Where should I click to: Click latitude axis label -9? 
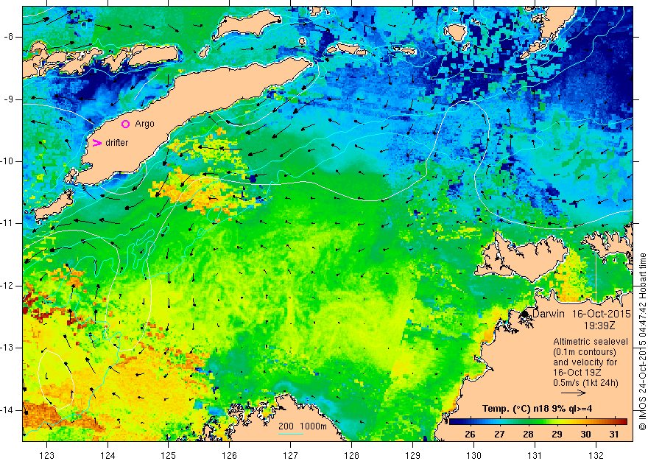pos(8,99)
